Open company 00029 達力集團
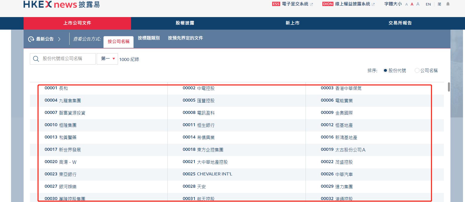 click(x=337, y=187)
